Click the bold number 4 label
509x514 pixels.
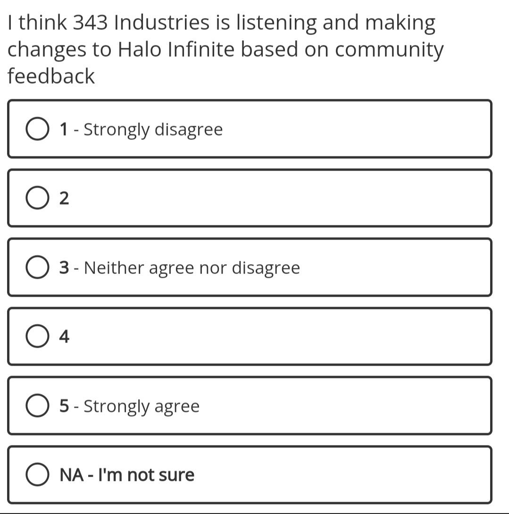(65, 337)
